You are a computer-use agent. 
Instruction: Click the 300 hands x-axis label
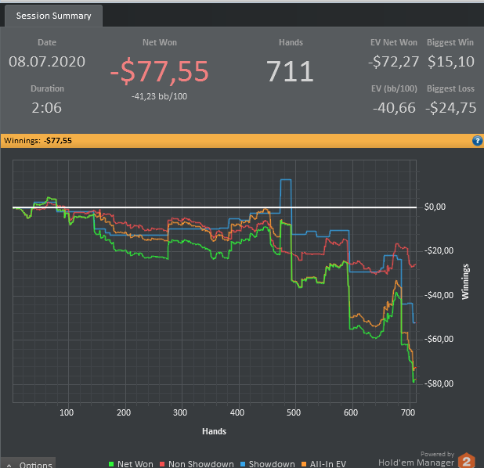(x=180, y=412)
